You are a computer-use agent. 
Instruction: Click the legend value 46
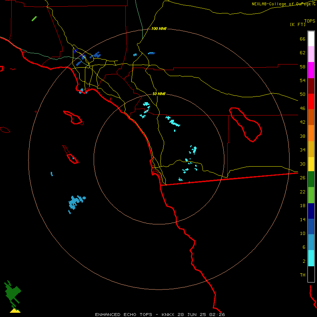pyautogui.click(x=303, y=108)
